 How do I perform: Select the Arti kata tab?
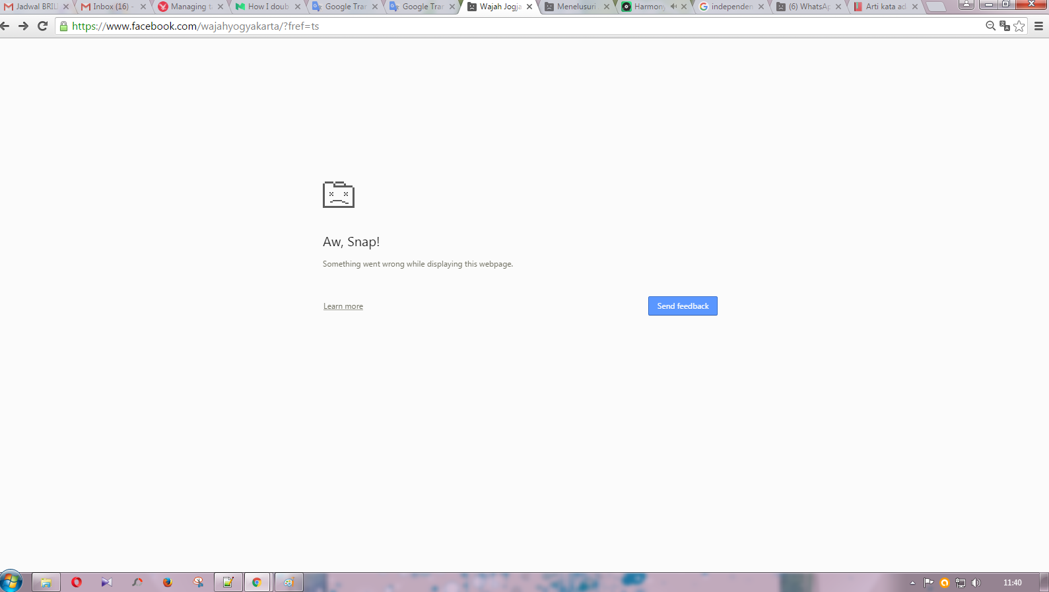[x=885, y=7]
